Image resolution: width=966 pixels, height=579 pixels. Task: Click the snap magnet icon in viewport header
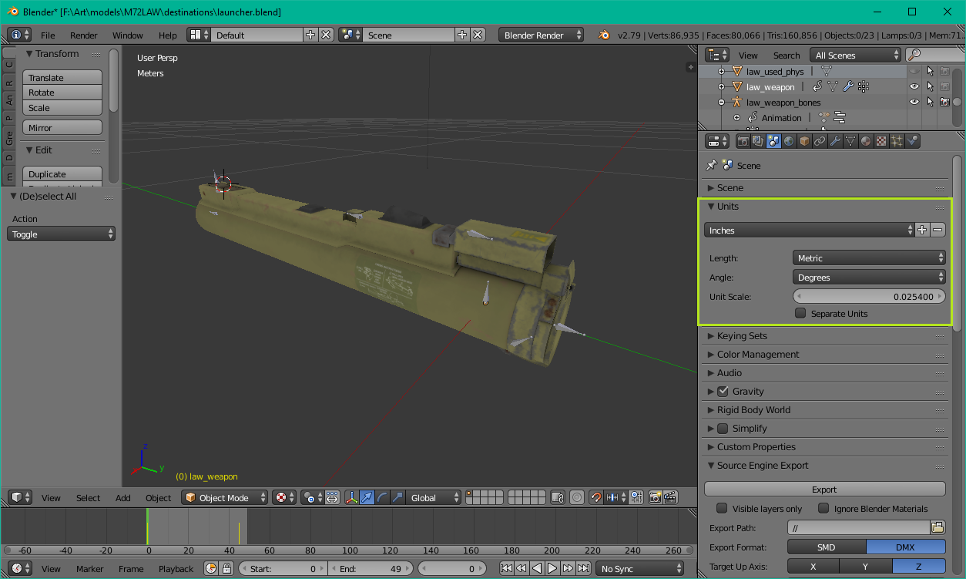point(596,498)
